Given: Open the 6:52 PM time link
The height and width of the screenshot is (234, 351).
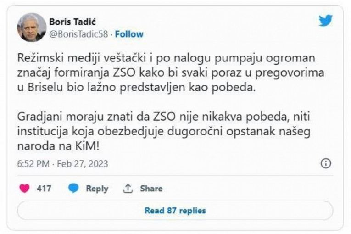Looking at the screenshot, I should point(33,164).
